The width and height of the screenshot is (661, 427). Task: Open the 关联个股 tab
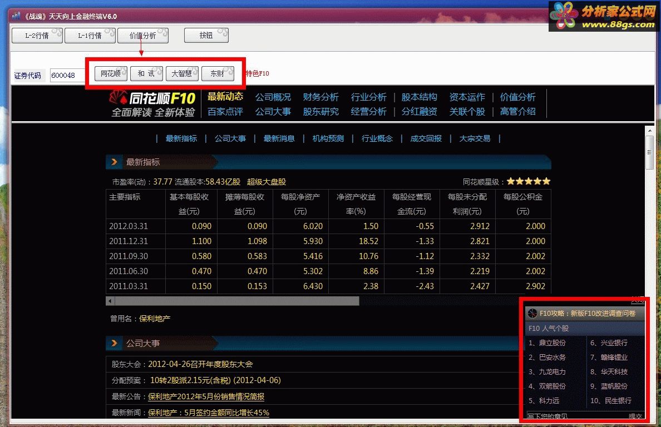[x=467, y=112]
